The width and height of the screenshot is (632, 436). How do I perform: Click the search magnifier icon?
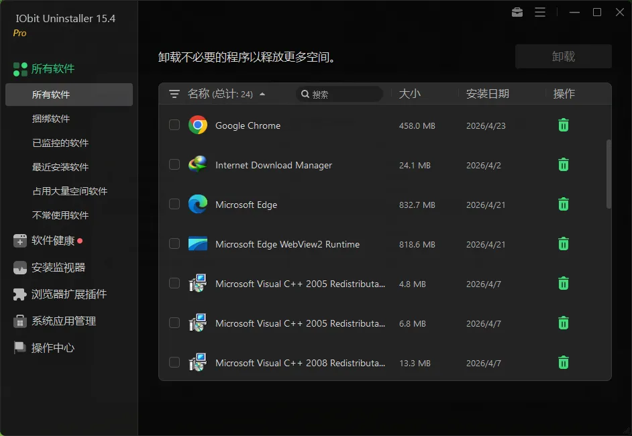pyautogui.click(x=305, y=94)
